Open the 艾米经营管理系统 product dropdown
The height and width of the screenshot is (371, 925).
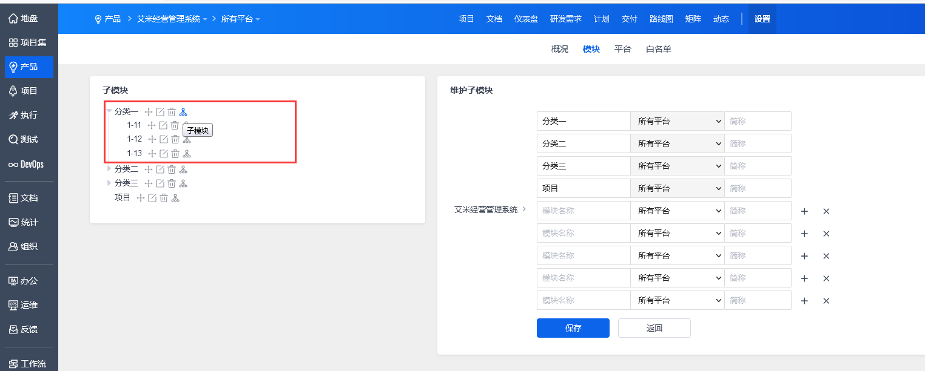(172, 19)
